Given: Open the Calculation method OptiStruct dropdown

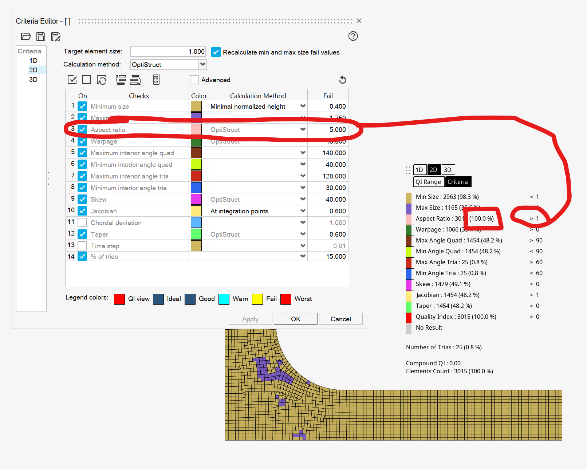Looking at the screenshot, I should (203, 64).
